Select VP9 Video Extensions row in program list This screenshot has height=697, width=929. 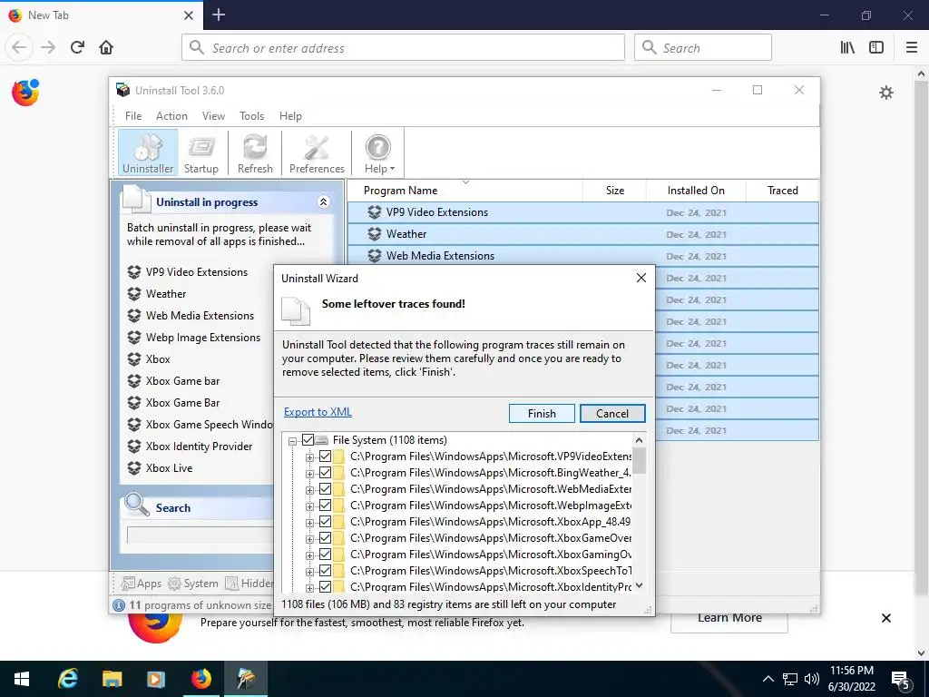(583, 212)
